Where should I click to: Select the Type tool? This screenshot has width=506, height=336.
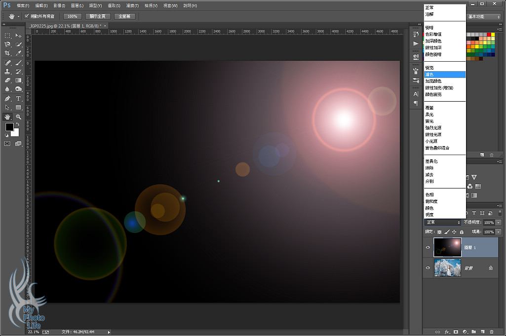[18, 99]
